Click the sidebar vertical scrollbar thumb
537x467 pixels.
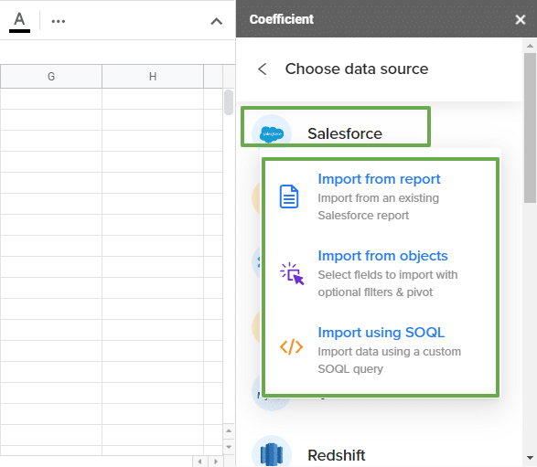tap(530, 128)
